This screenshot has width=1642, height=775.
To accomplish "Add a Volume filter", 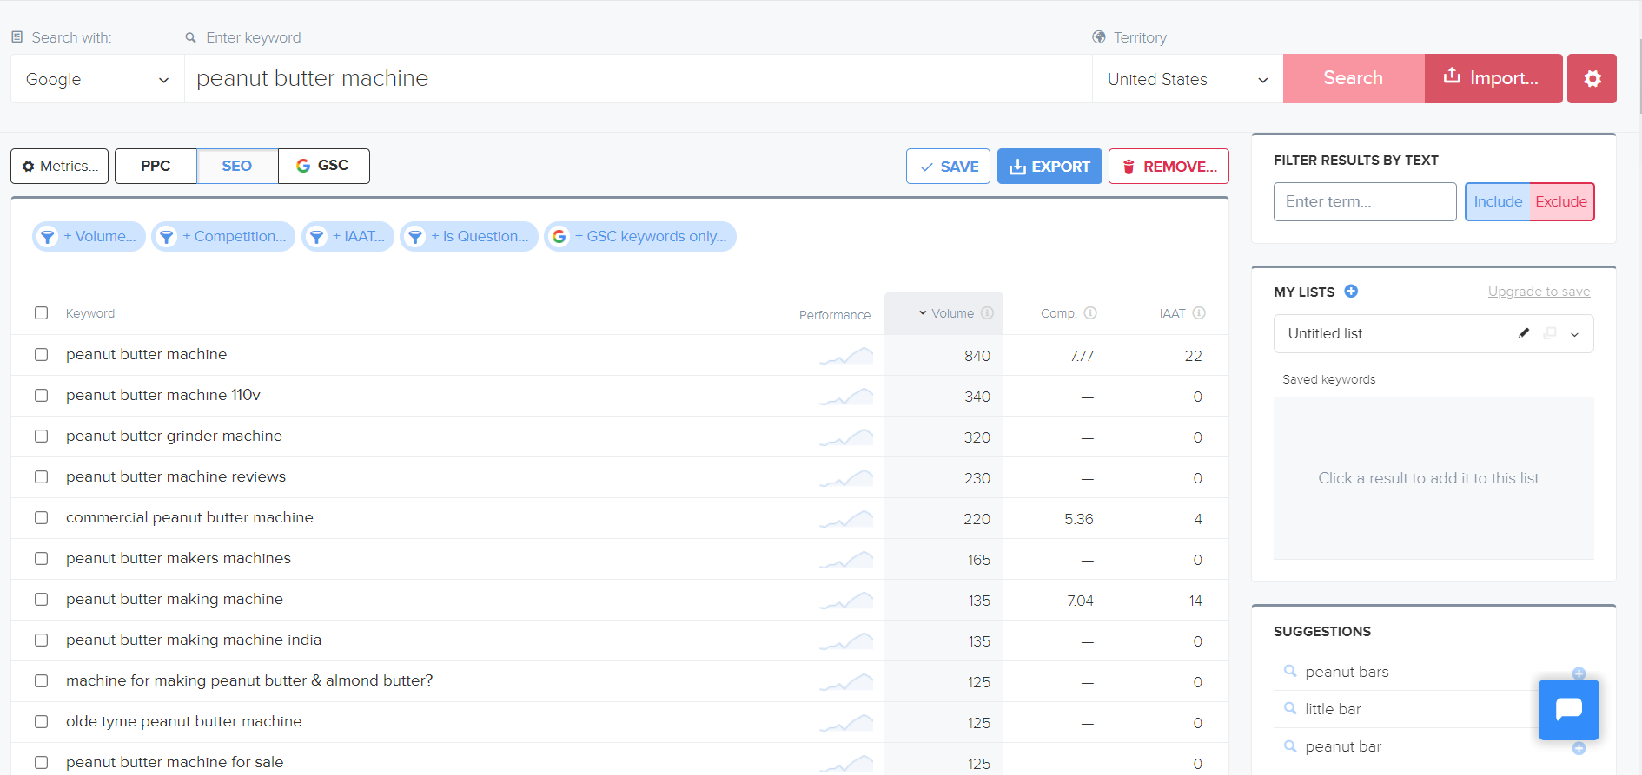I will [x=89, y=236].
